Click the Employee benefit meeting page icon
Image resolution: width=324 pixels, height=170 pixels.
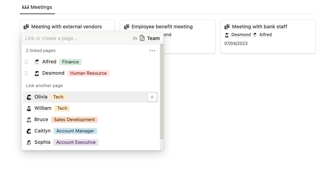click(127, 27)
